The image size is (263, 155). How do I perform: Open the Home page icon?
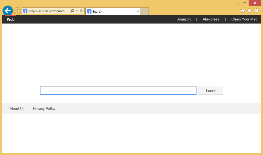243,11
